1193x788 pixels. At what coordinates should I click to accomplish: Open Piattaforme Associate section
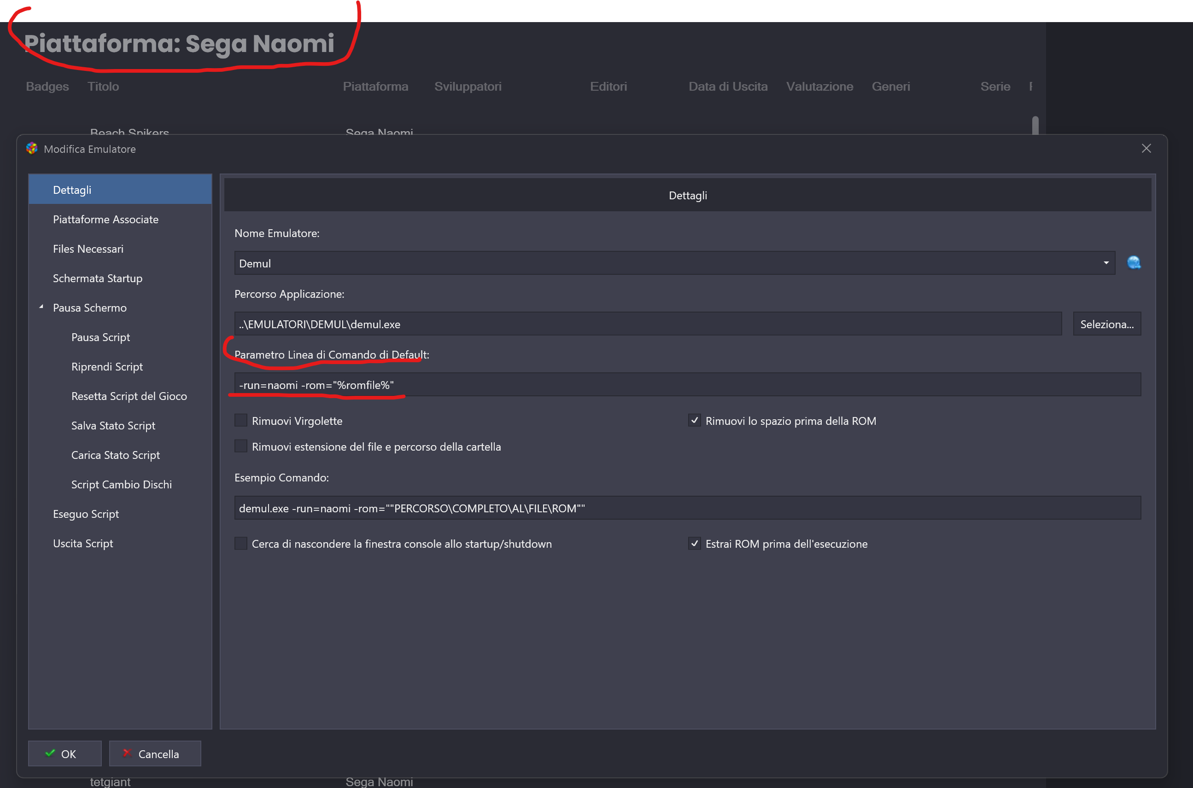pyautogui.click(x=120, y=219)
